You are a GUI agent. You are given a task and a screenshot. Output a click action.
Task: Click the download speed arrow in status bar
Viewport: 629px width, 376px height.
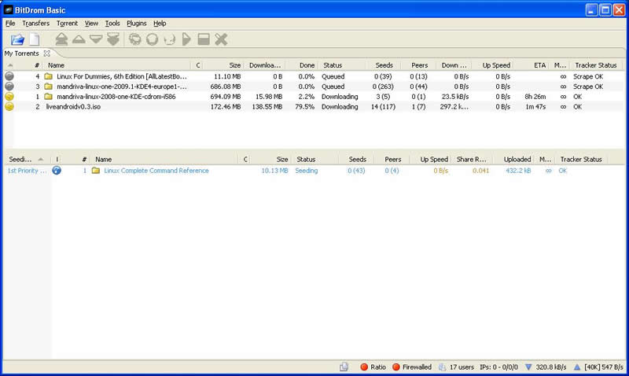tap(528, 367)
